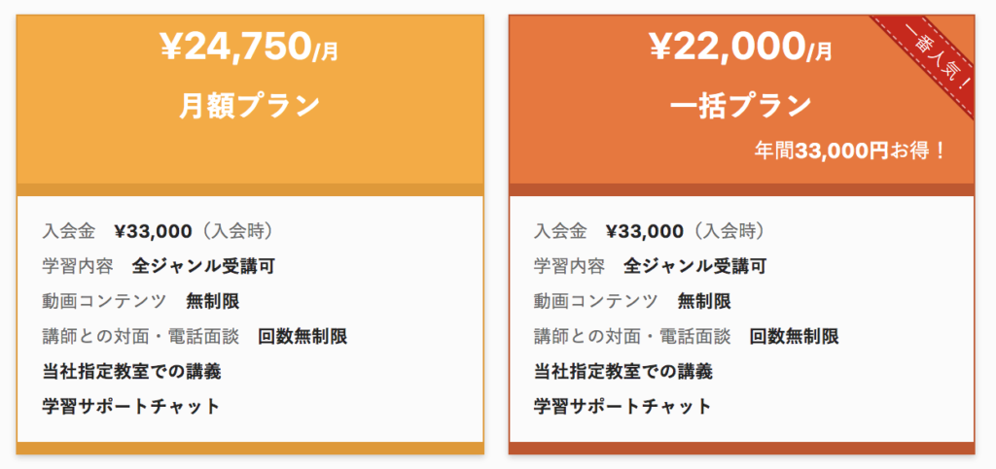Click 回数無制限 in the lump-sum plan card
This screenshot has height=469, width=996.
795,336
